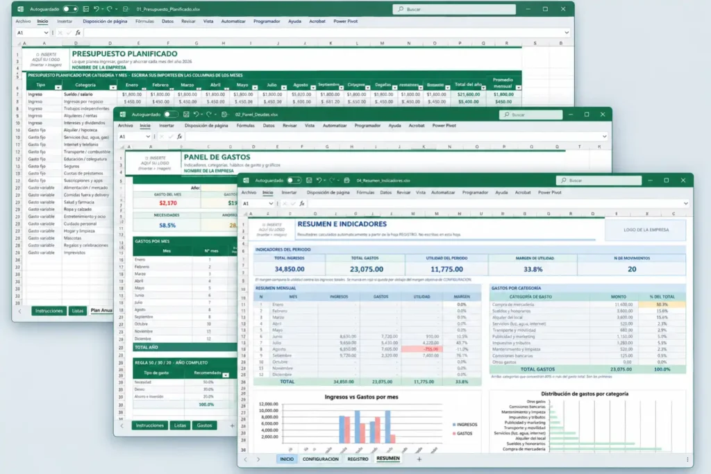Click Save icon in 01_Presupuesto_Planificado window

(x=85, y=9)
